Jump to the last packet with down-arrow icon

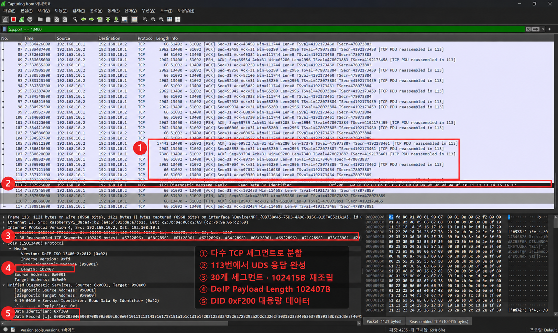coord(116,20)
